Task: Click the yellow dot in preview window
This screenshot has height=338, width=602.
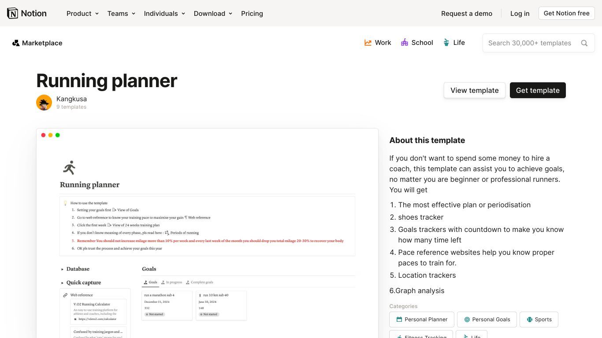Action: coord(50,135)
